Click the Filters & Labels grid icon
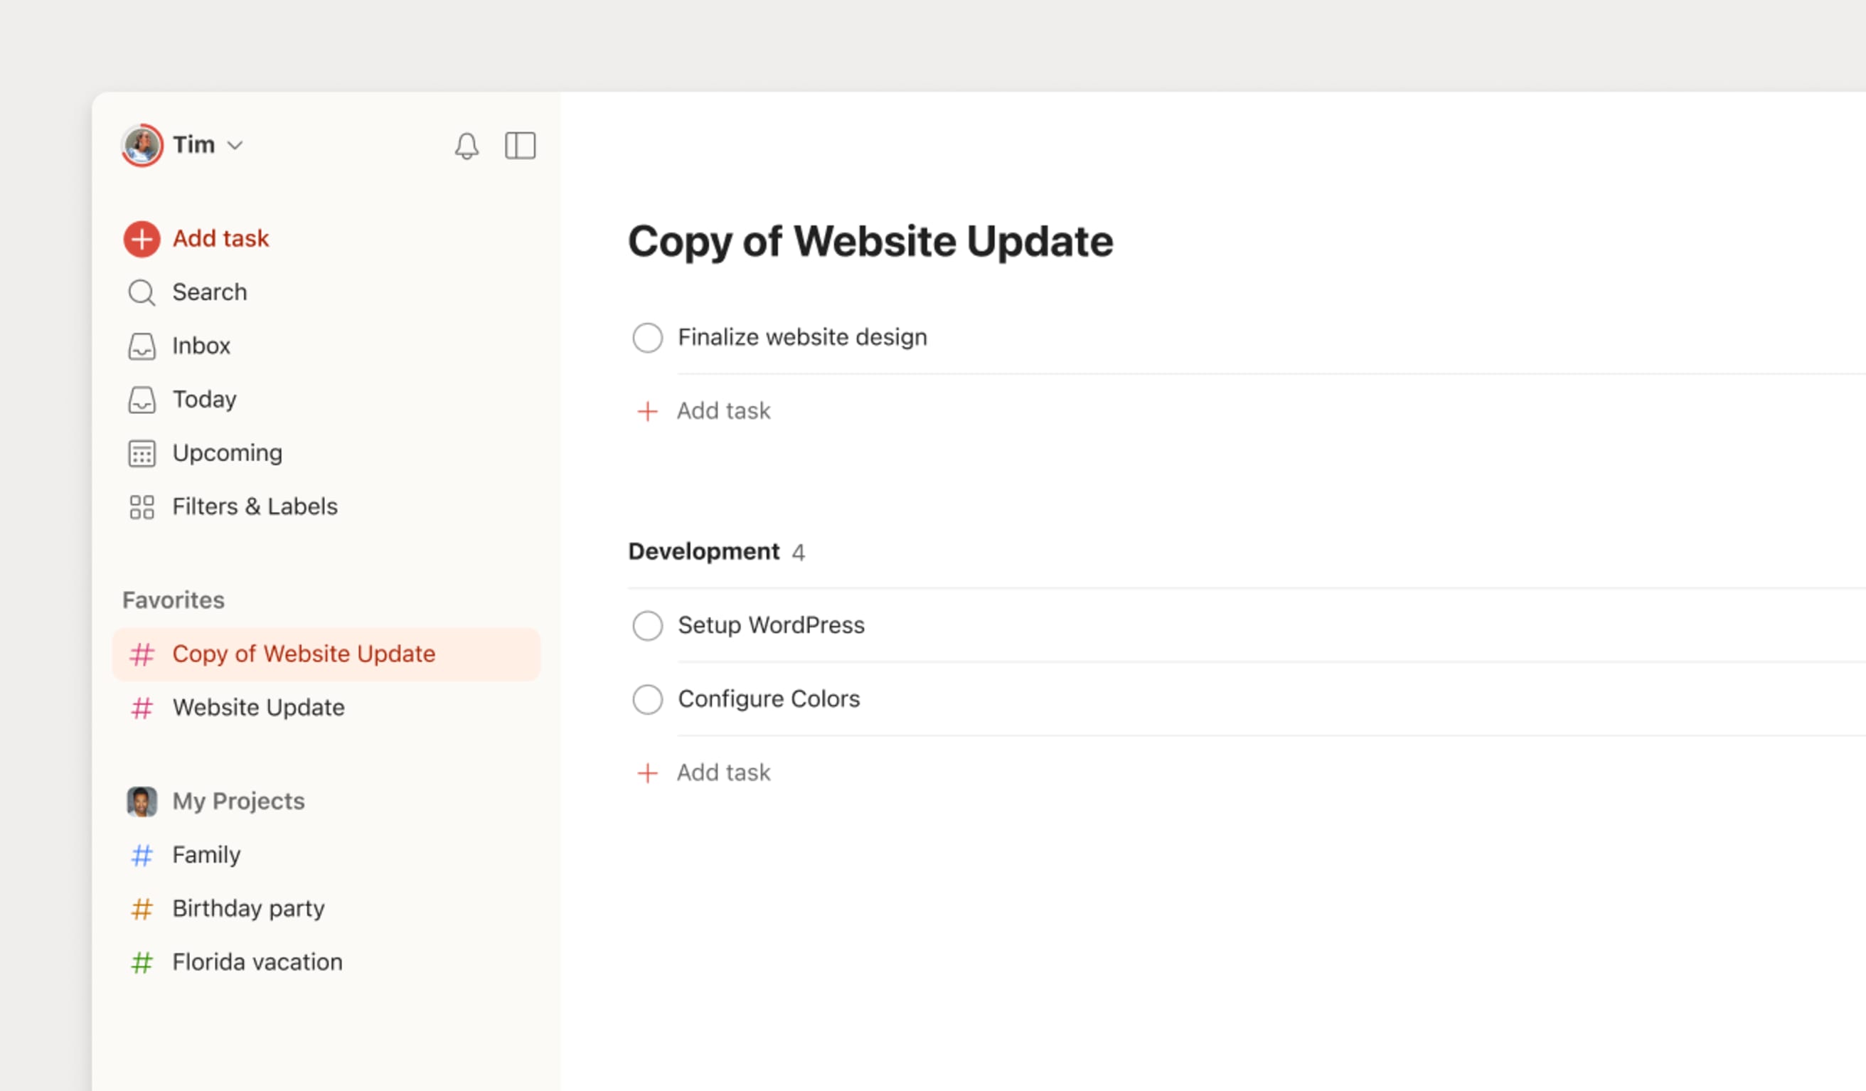Image resolution: width=1866 pixels, height=1091 pixels. pos(142,506)
